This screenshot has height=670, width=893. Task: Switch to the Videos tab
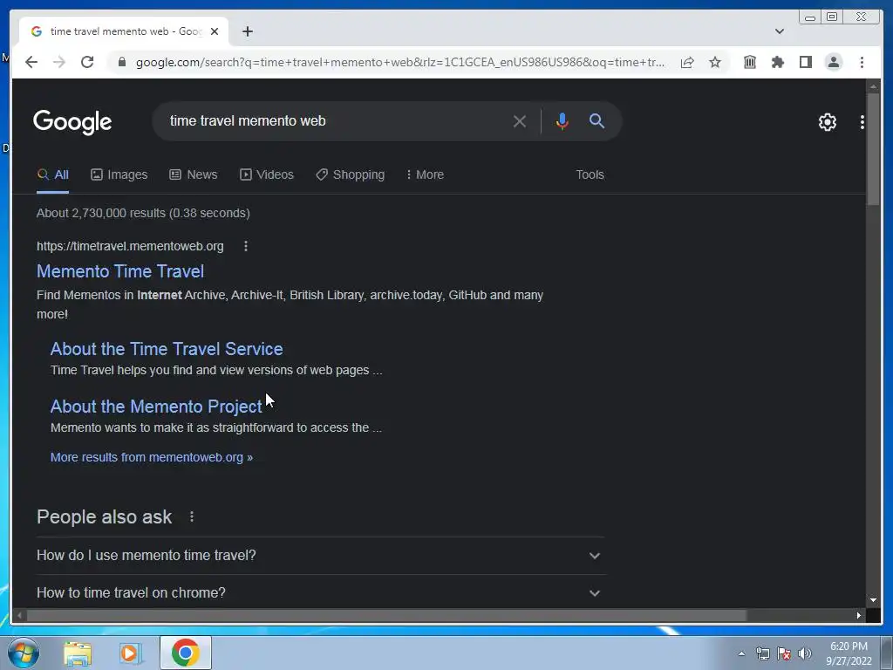click(x=267, y=174)
